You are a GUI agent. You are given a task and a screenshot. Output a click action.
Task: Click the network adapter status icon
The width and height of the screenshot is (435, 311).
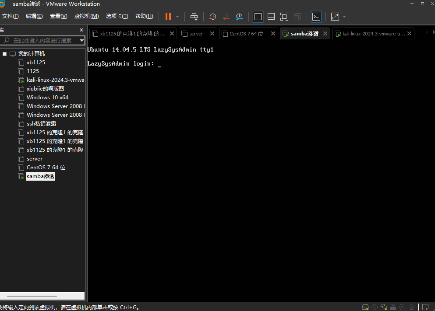(384, 307)
